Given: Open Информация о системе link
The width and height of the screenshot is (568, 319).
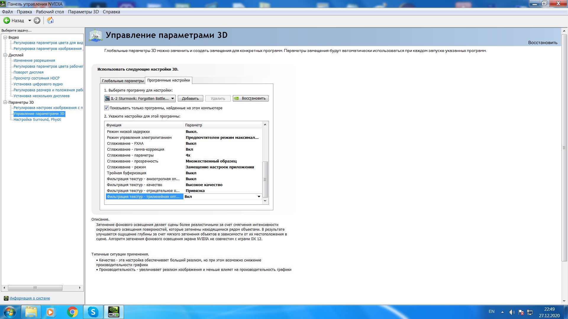Looking at the screenshot, I should pos(30,298).
